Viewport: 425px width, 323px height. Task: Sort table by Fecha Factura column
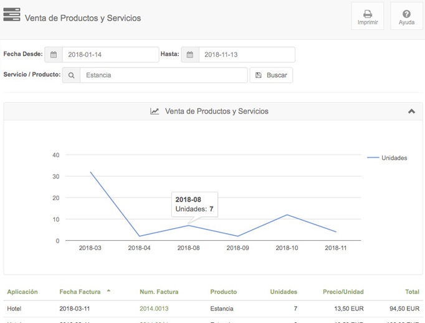tap(82, 292)
